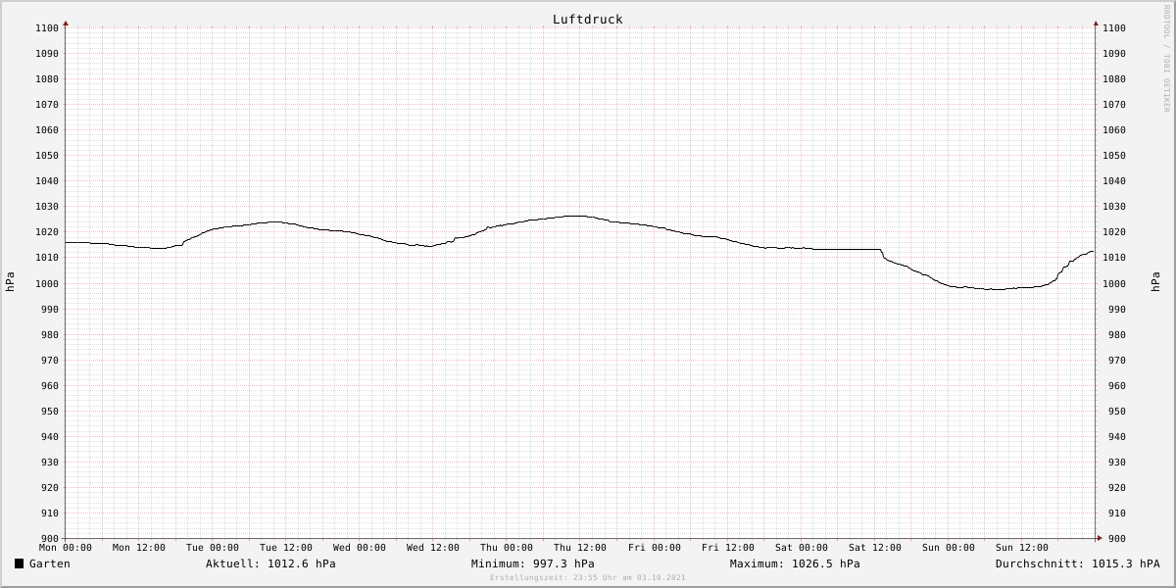Click the 1100 tick on the right axis
The image size is (1176, 588).
pyautogui.click(x=1113, y=28)
